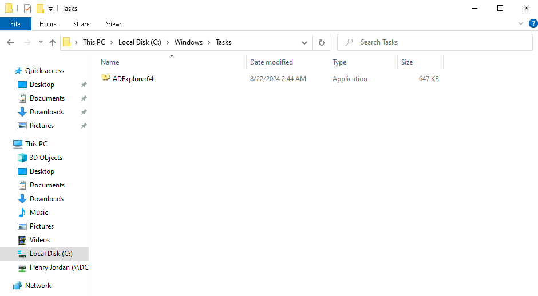The image size is (538, 296).
Task: Click the 8/22/2024 2:44 AM date cell
Action: pyautogui.click(x=278, y=79)
